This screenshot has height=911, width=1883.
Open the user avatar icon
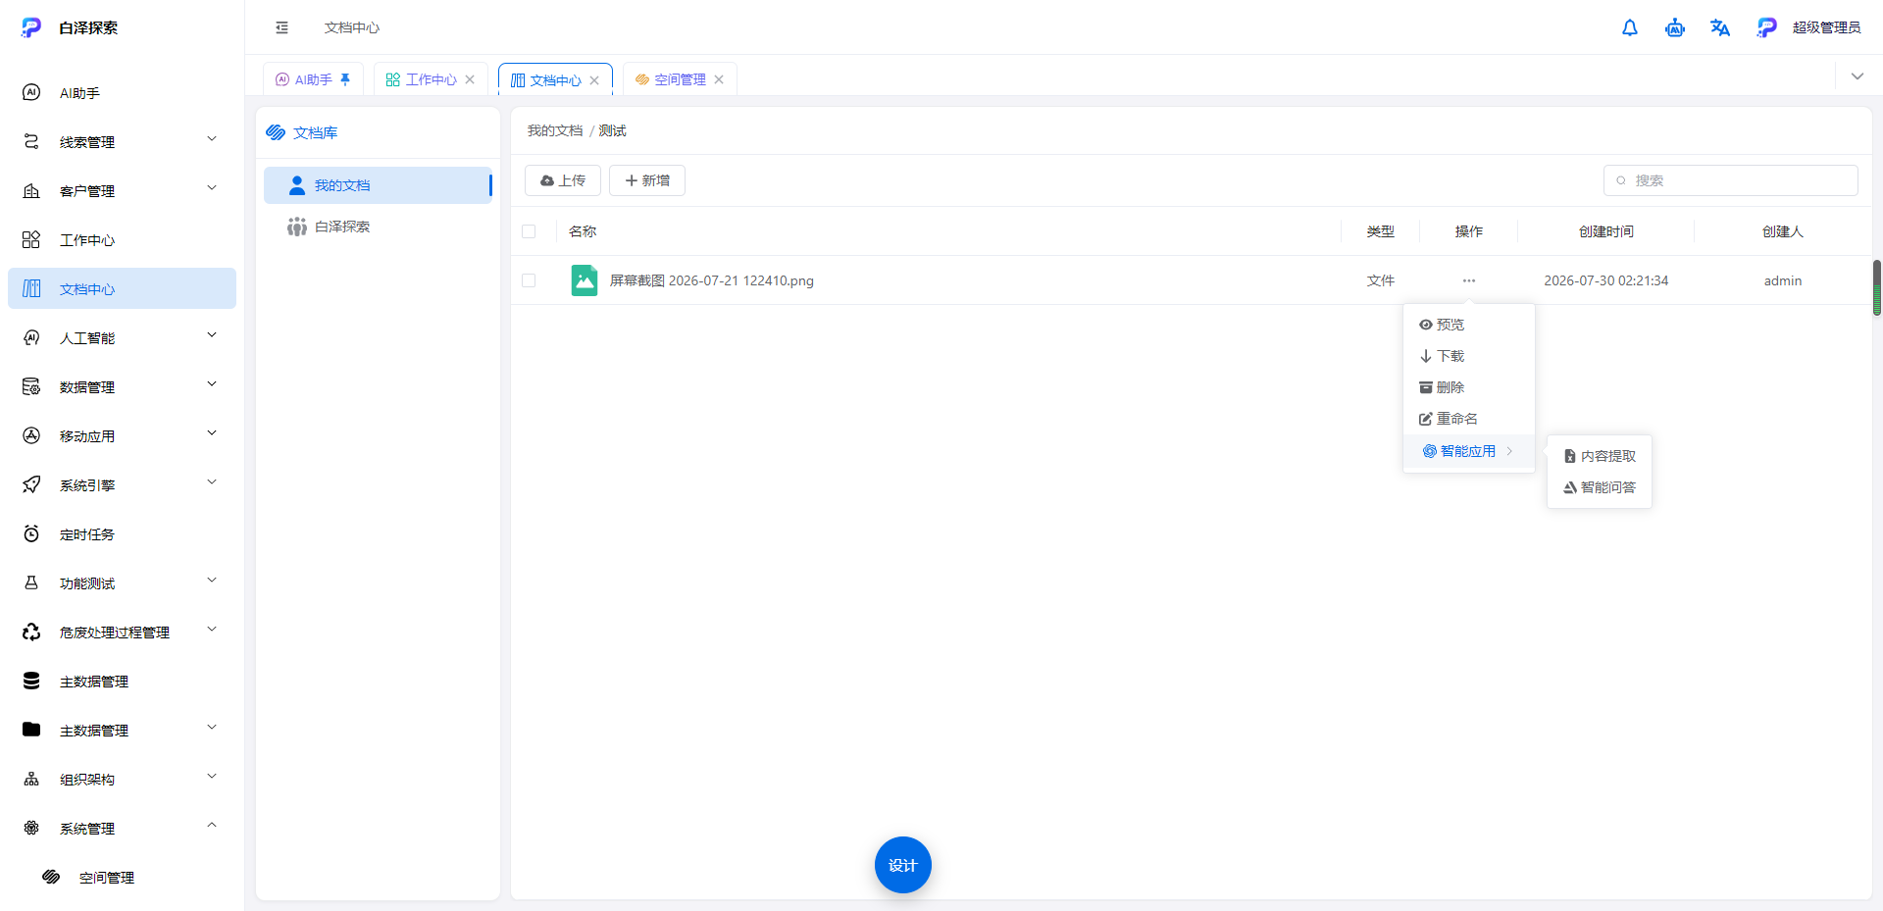(1766, 27)
